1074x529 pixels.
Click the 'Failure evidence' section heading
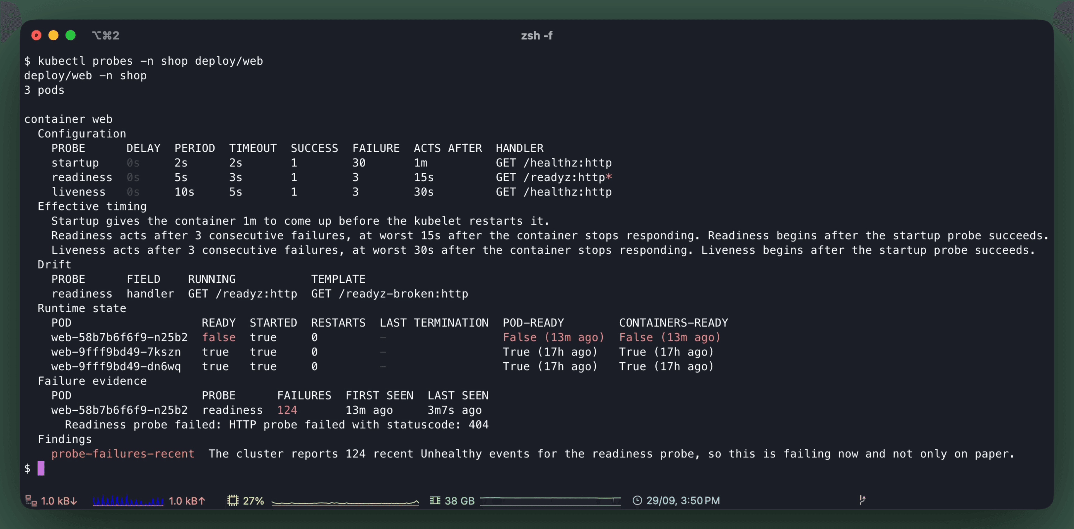click(92, 381)
